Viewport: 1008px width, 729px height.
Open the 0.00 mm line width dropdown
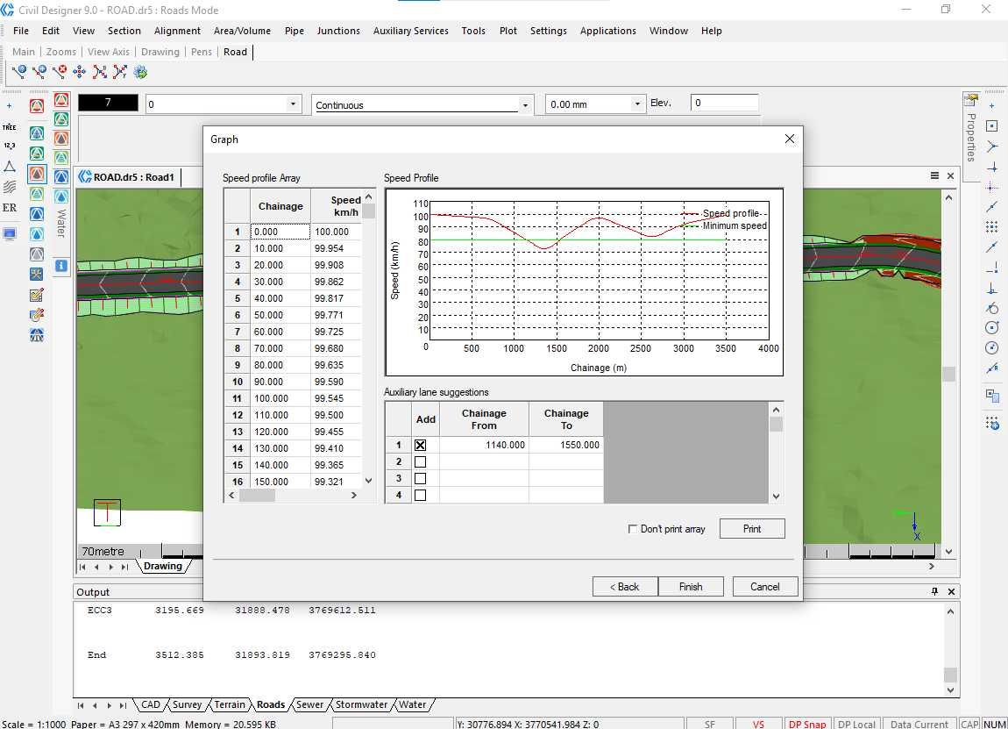[x=637, y=104]
